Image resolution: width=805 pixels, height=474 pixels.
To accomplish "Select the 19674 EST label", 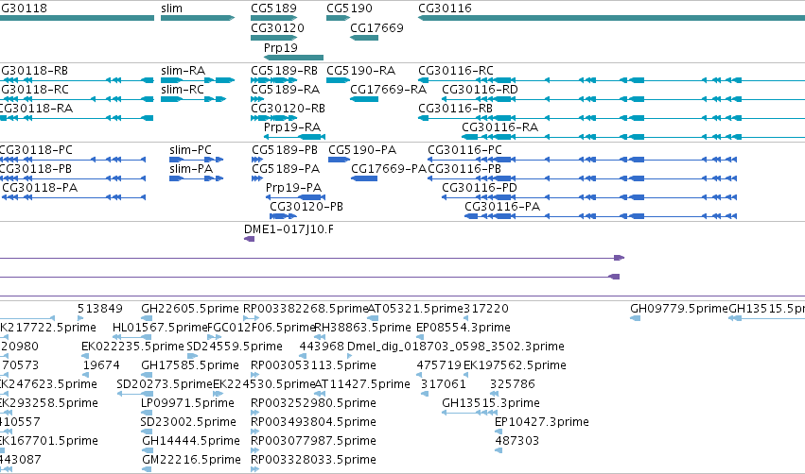I will click(x=101, y=365).
